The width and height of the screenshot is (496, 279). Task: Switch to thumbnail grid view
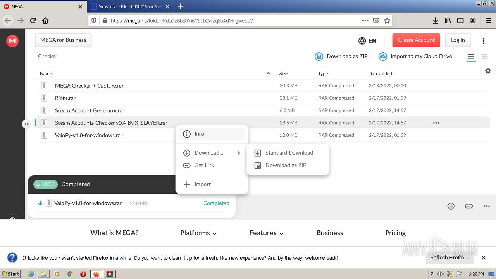click(x=484, y=57)
